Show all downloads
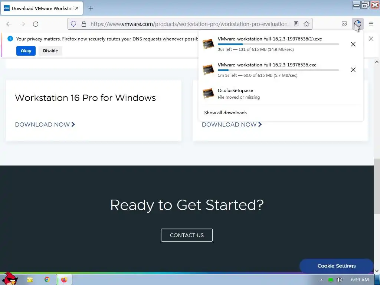This screenshot has height=285, width=380. pos(225,113)
